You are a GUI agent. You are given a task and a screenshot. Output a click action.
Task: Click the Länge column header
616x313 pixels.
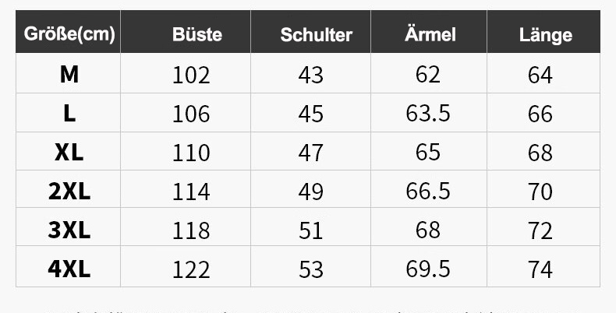[x=546, y=35]
